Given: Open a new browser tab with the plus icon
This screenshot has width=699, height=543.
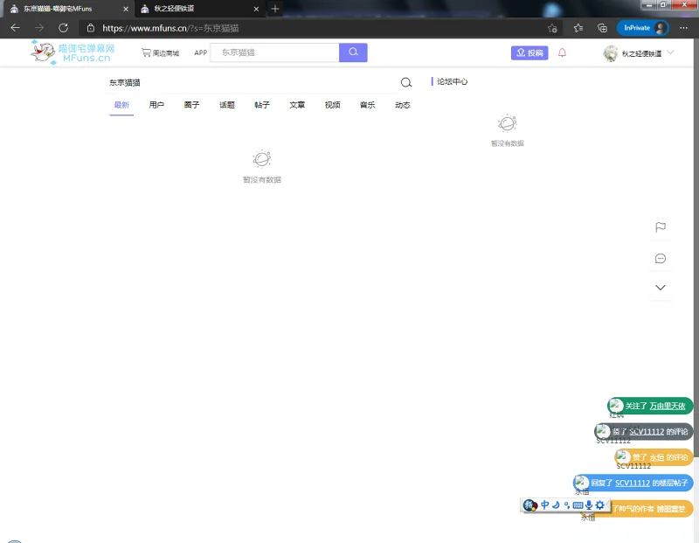Looking at the screenshot, I should click(275, 9).
